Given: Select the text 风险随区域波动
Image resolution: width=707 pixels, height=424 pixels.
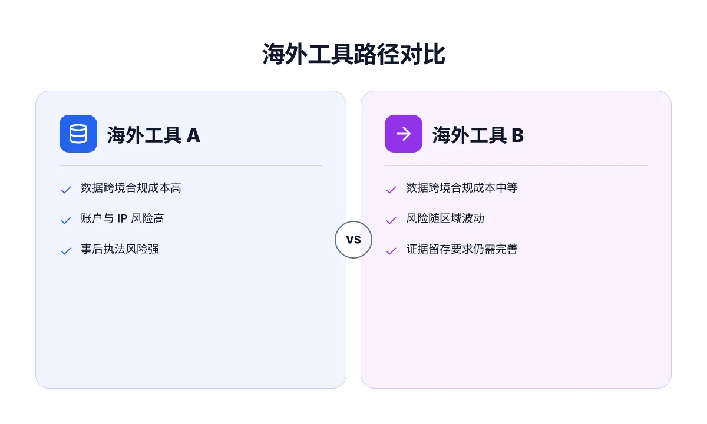Looking at the screenshot, I should [x=445, y=218].
